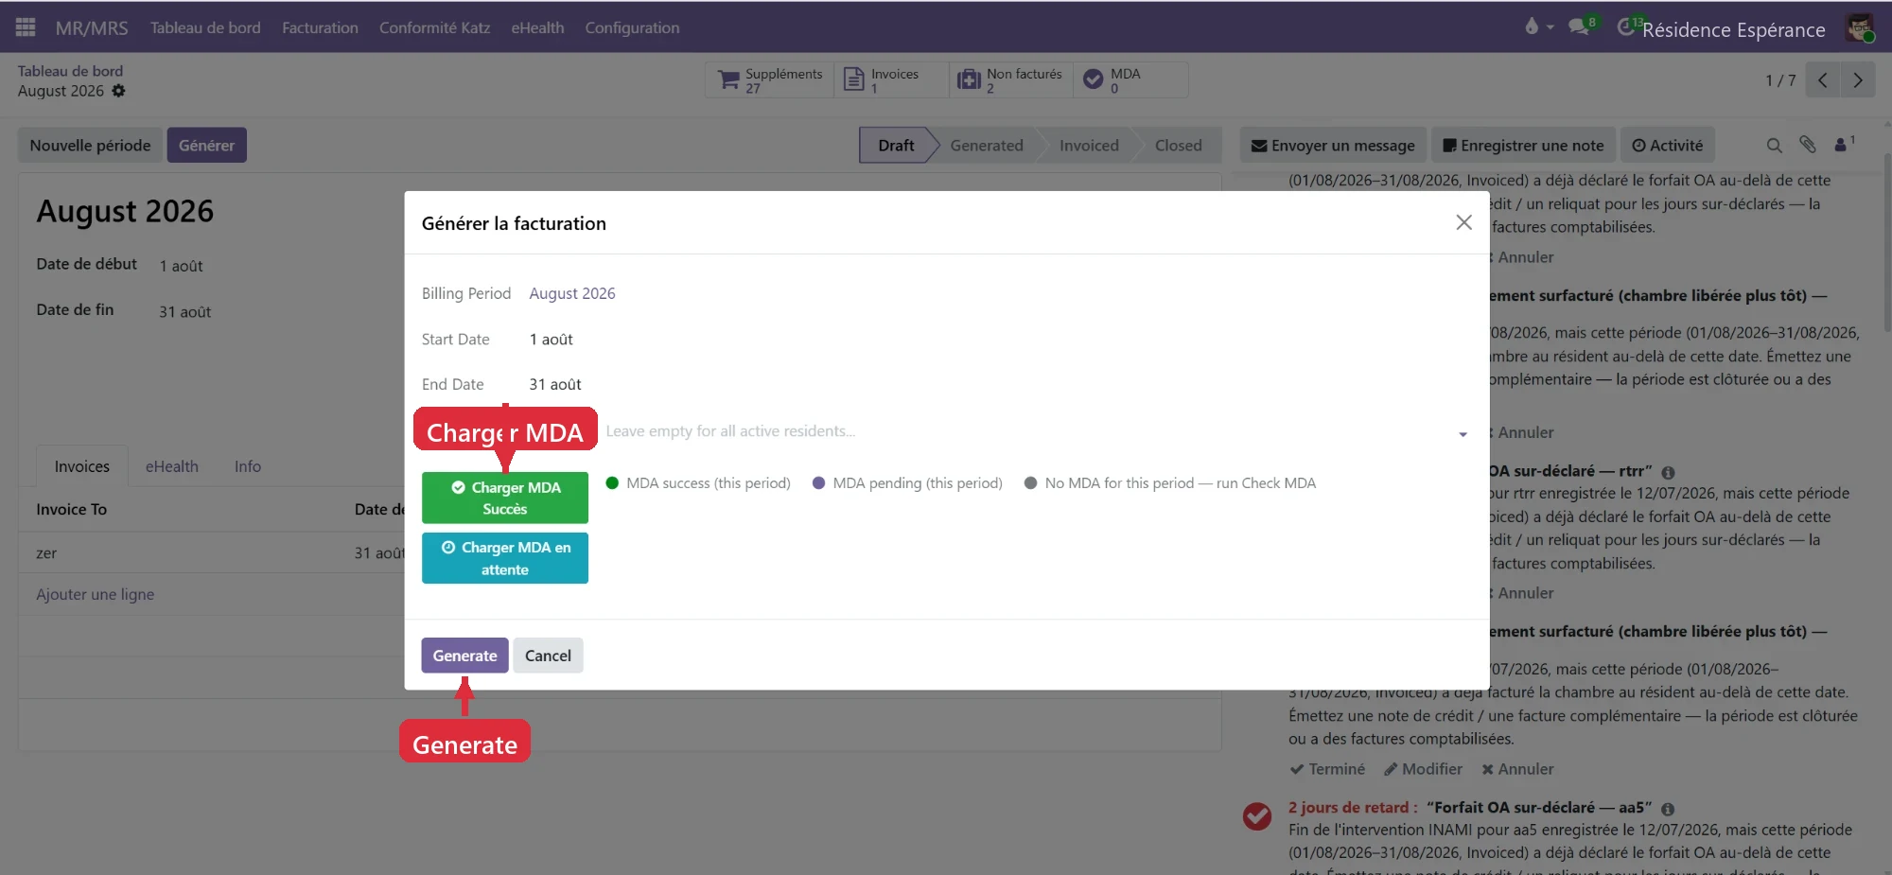1892x875 pixels.
Task: Select the Draft status stage
Action: (x=895, y=145)
